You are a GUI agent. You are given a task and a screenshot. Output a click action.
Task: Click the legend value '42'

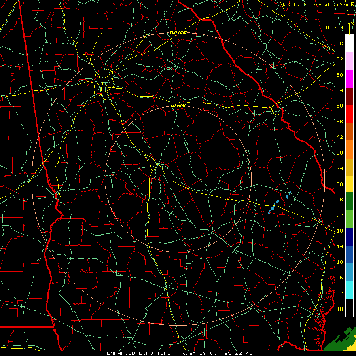[x=340, y=137]
